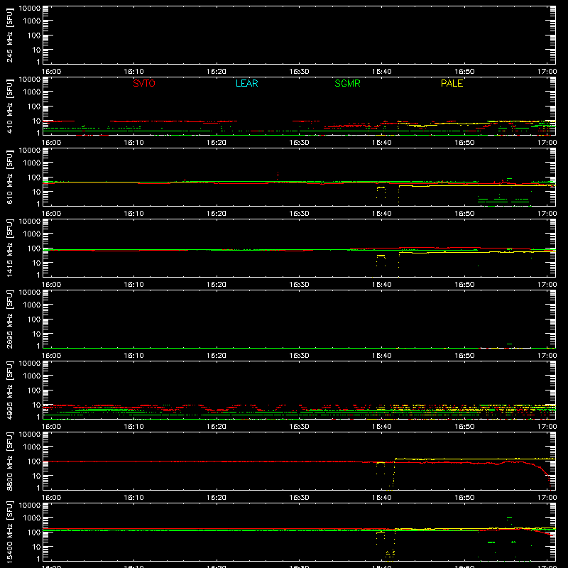Viewport: 568px width, 568px height.
Task: Click the 16:20 tick below the 2695 MHz panel
Action: point(217,356)
